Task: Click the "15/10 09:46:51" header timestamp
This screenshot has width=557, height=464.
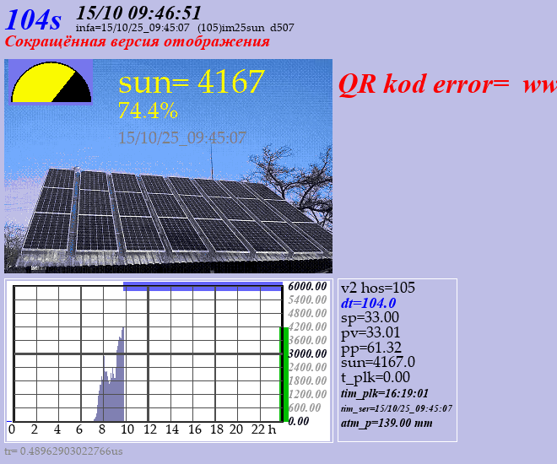Action: tap(139, 12)
